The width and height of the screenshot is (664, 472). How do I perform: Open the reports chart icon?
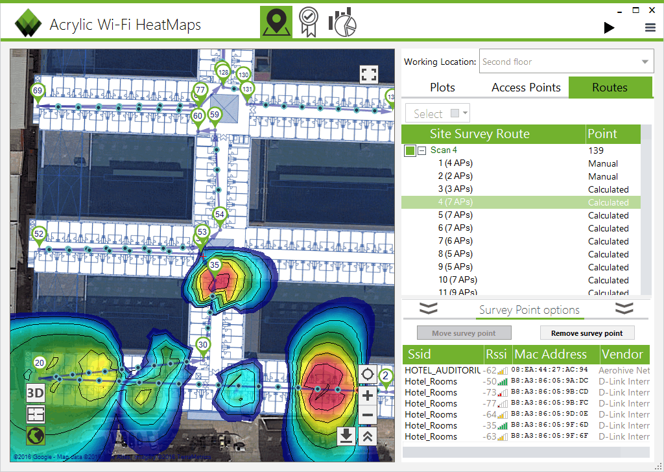point(342,22)
